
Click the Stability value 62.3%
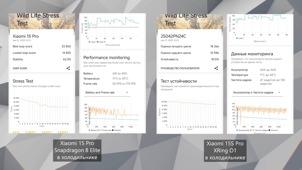67,59
